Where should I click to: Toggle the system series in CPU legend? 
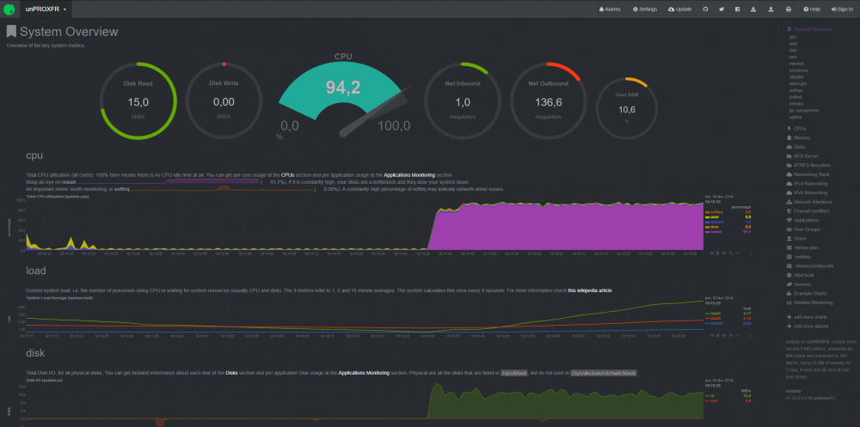[x=715, y=222]
